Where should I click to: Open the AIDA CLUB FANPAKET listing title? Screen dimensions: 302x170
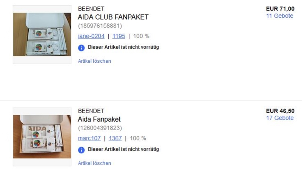tap(113, 17)
